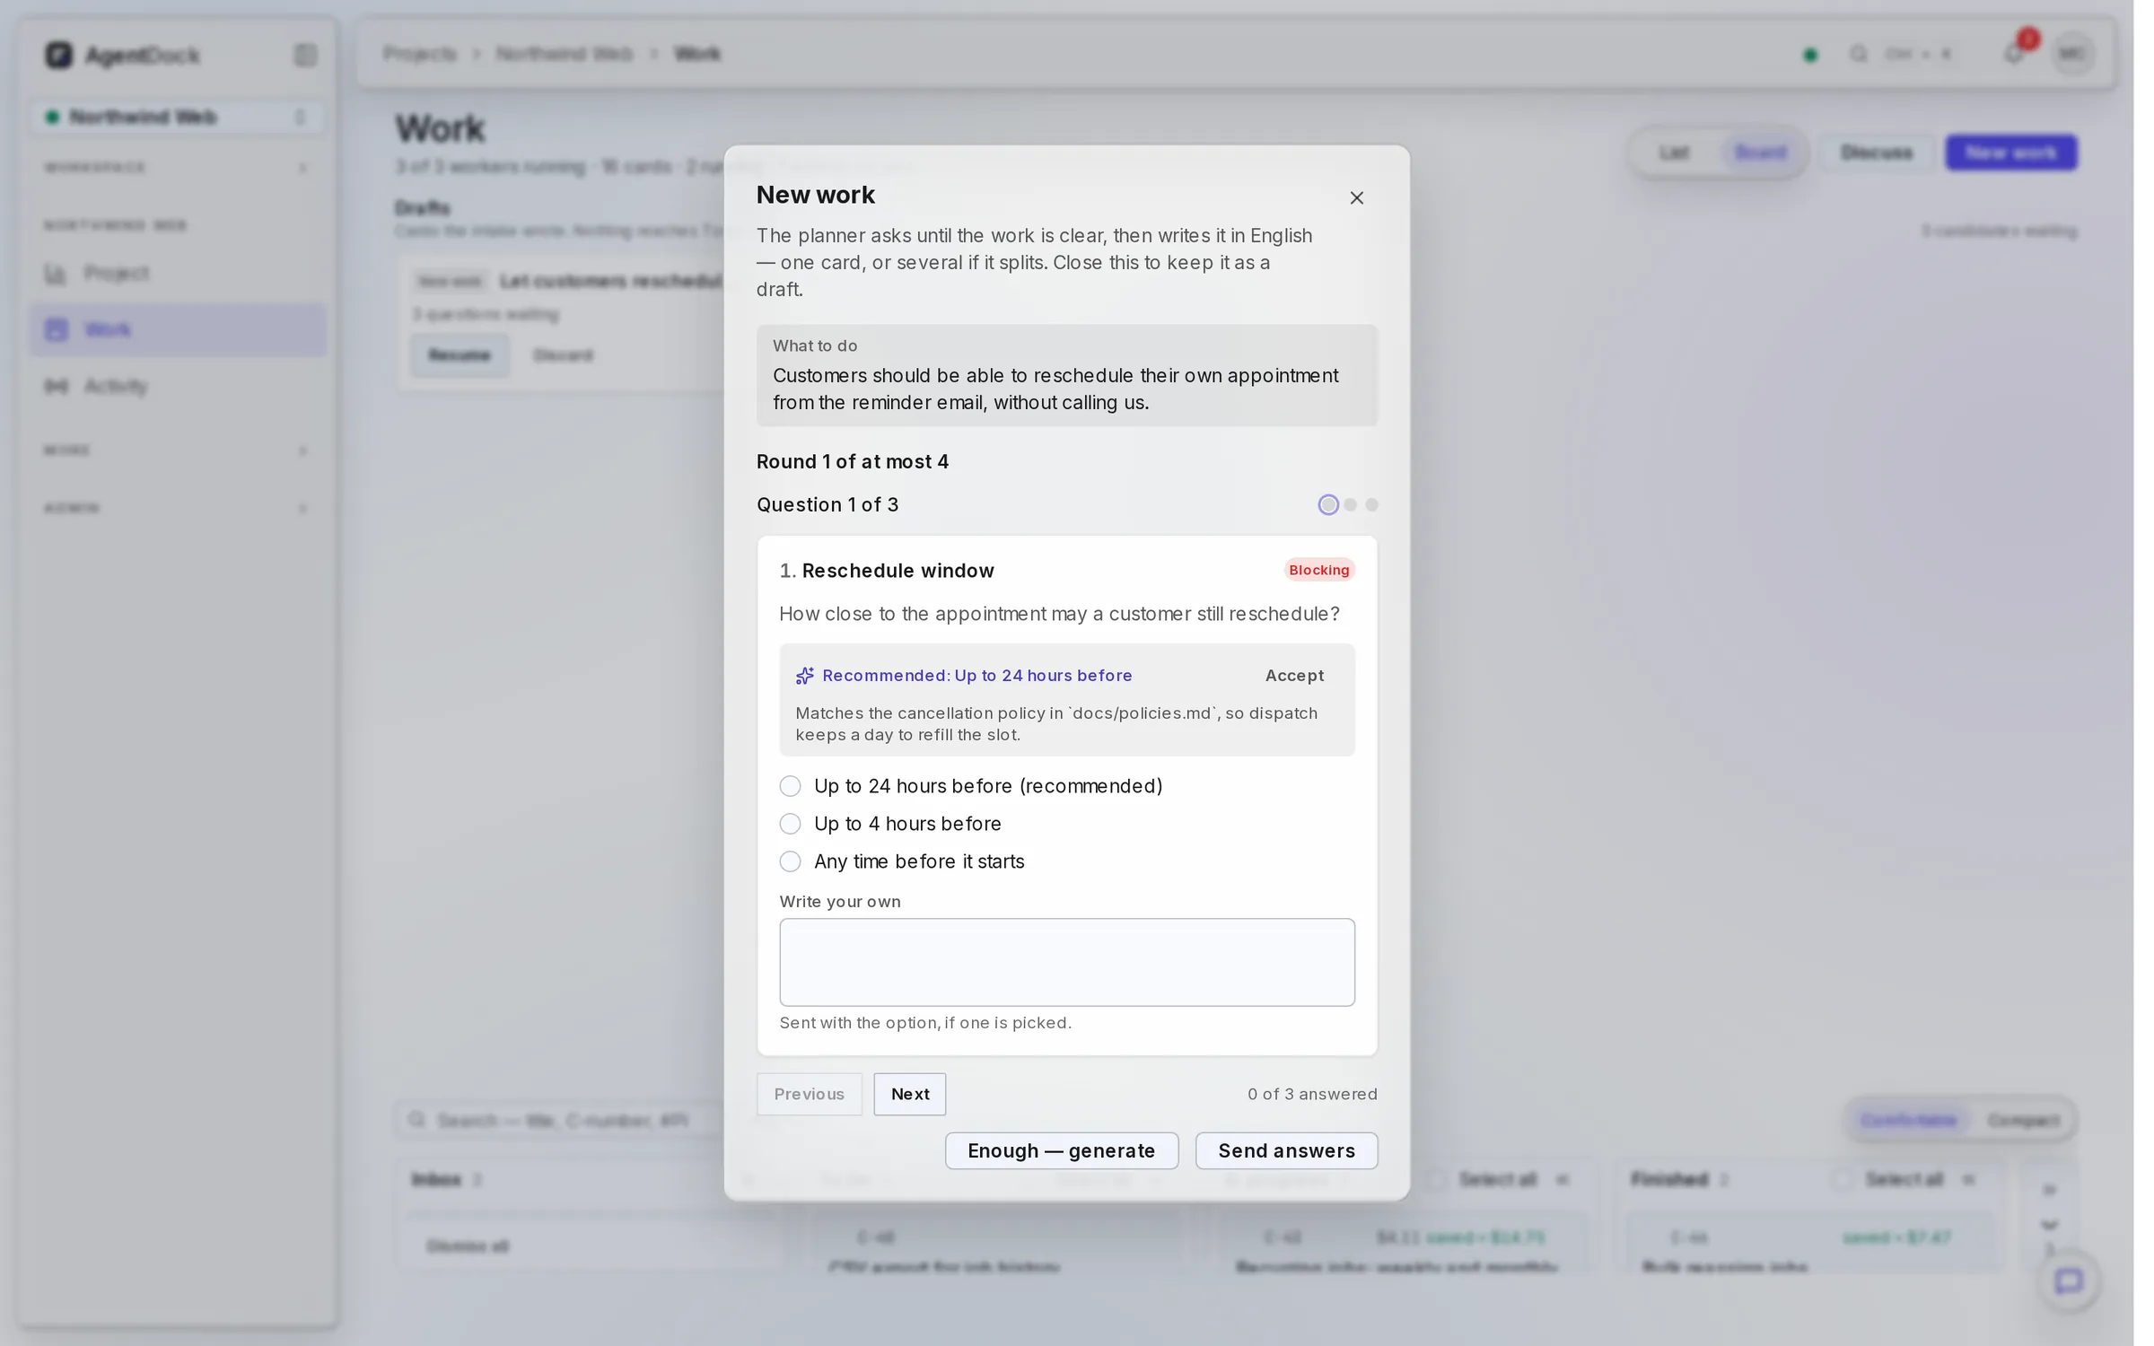The width and height of the screenshot is (2154, 1346).
Task: Accept the recommended 24 hours answer
Action: pyautogui.click(x=1294, y=676)
